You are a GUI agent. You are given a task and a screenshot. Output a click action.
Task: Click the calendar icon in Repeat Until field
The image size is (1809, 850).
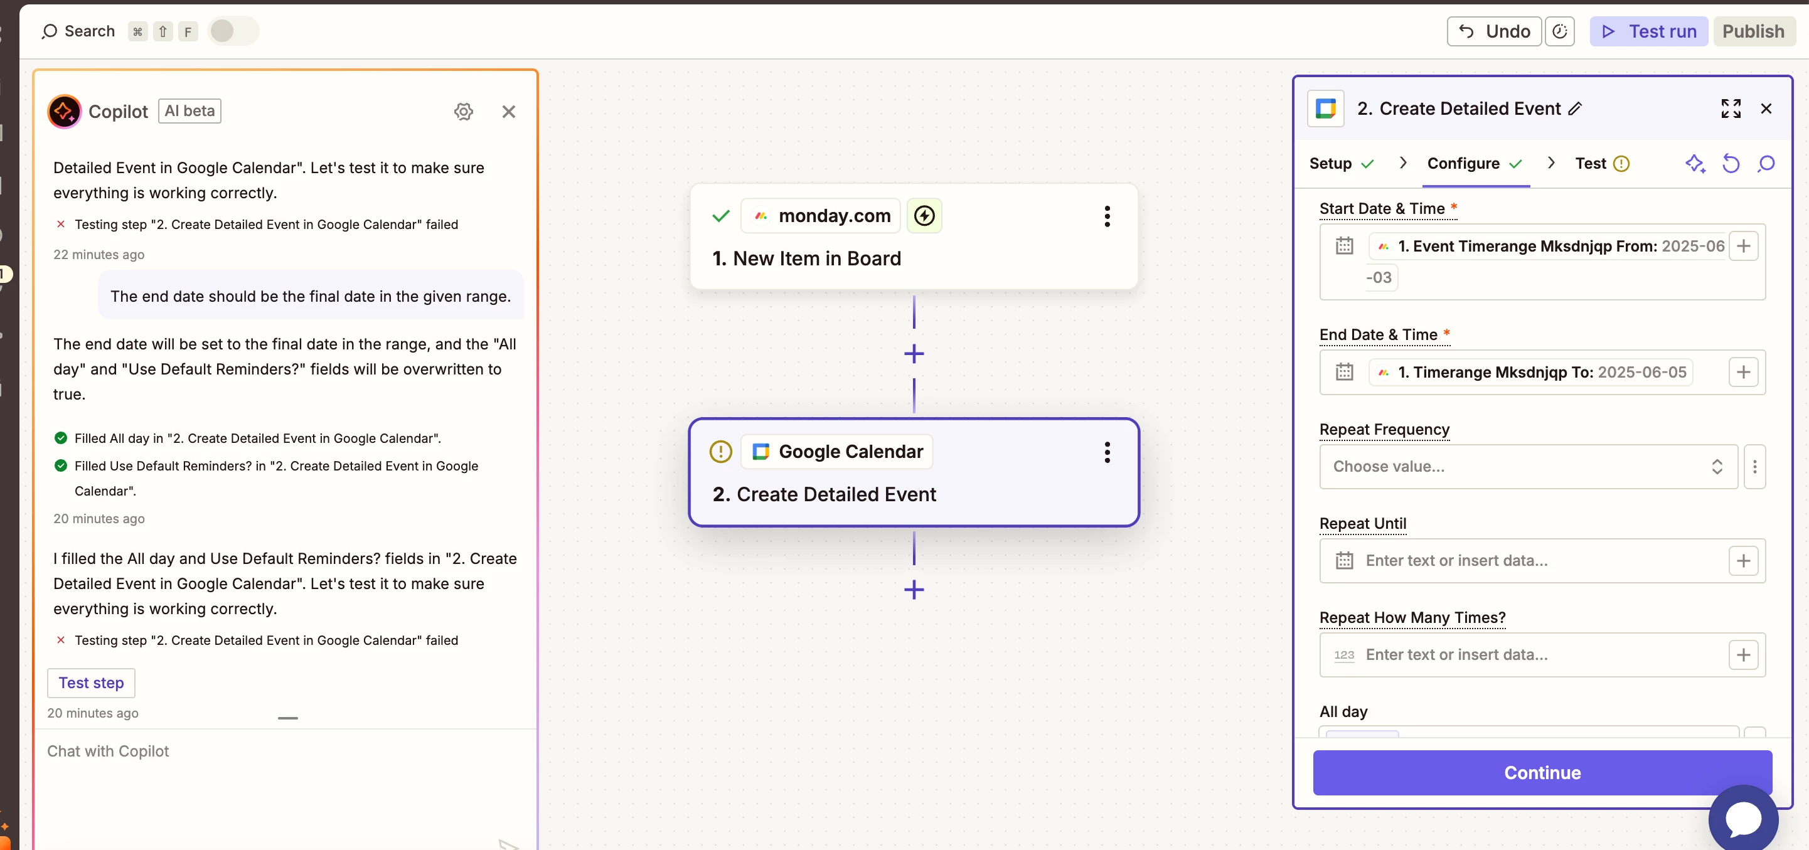(1344, 561)
